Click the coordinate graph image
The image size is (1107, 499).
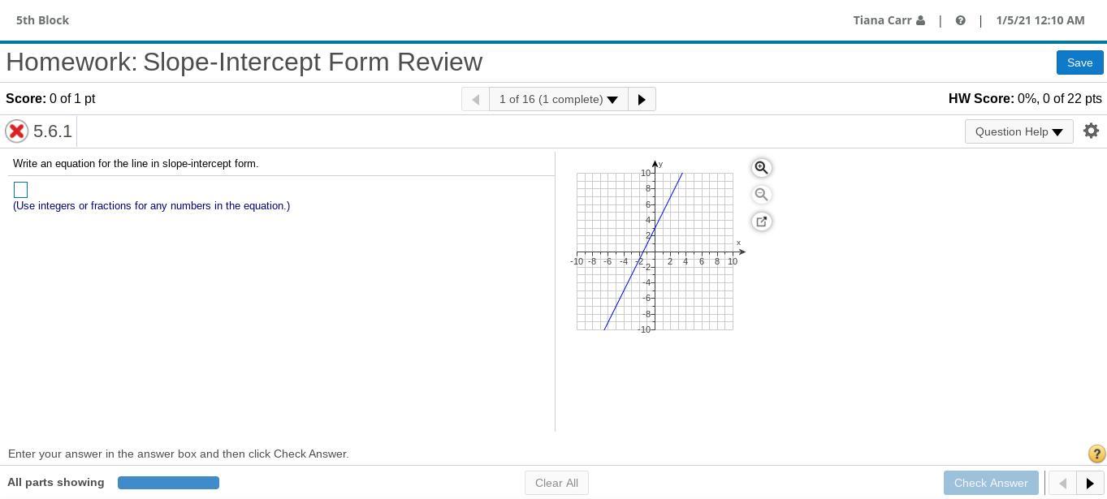point(655,252)
